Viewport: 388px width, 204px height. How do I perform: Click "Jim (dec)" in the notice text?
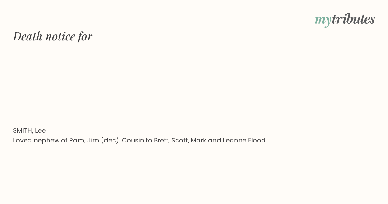point(104,141)
